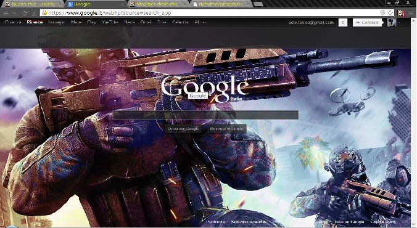Open the Stylish extension icon in the toolbar

(401, 13)
